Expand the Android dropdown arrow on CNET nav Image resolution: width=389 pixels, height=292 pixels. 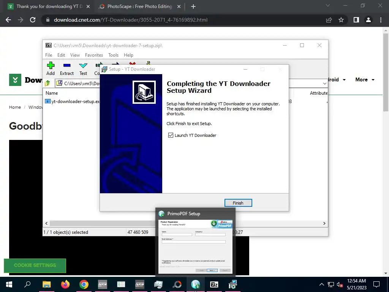344,80
